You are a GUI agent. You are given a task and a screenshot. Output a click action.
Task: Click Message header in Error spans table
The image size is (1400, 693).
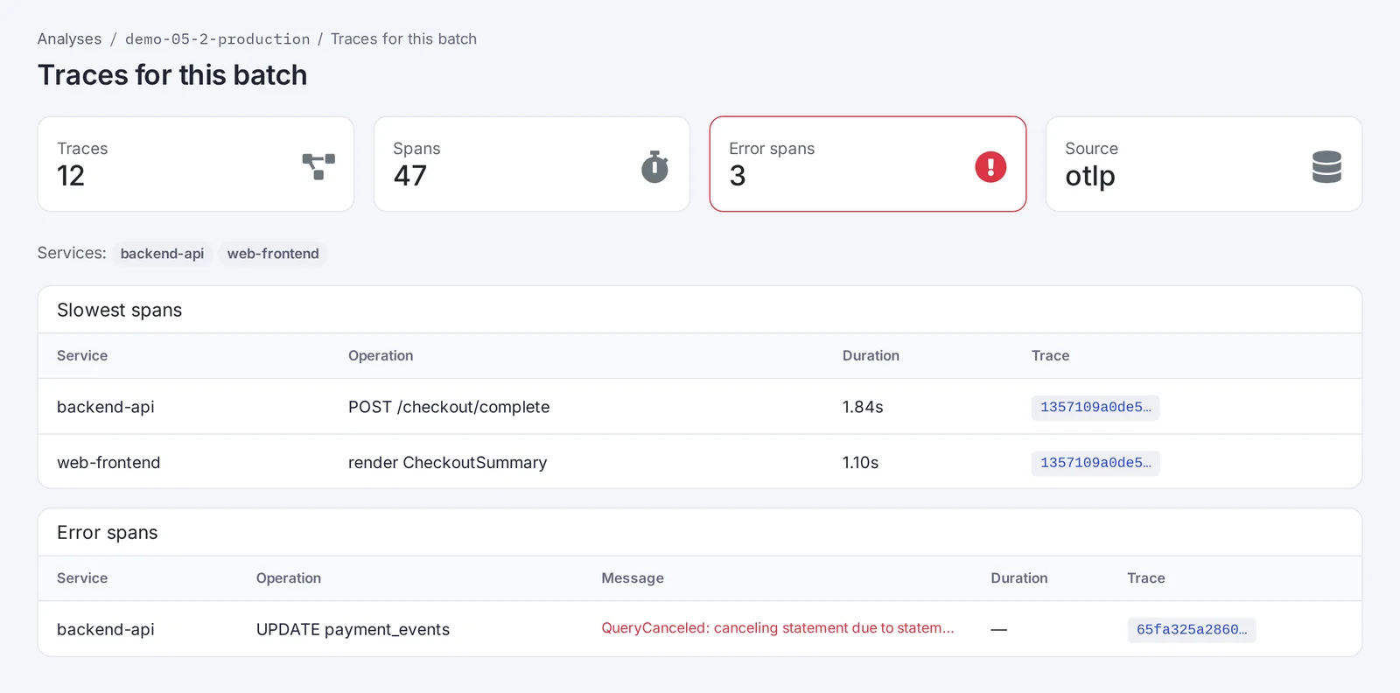633,577
